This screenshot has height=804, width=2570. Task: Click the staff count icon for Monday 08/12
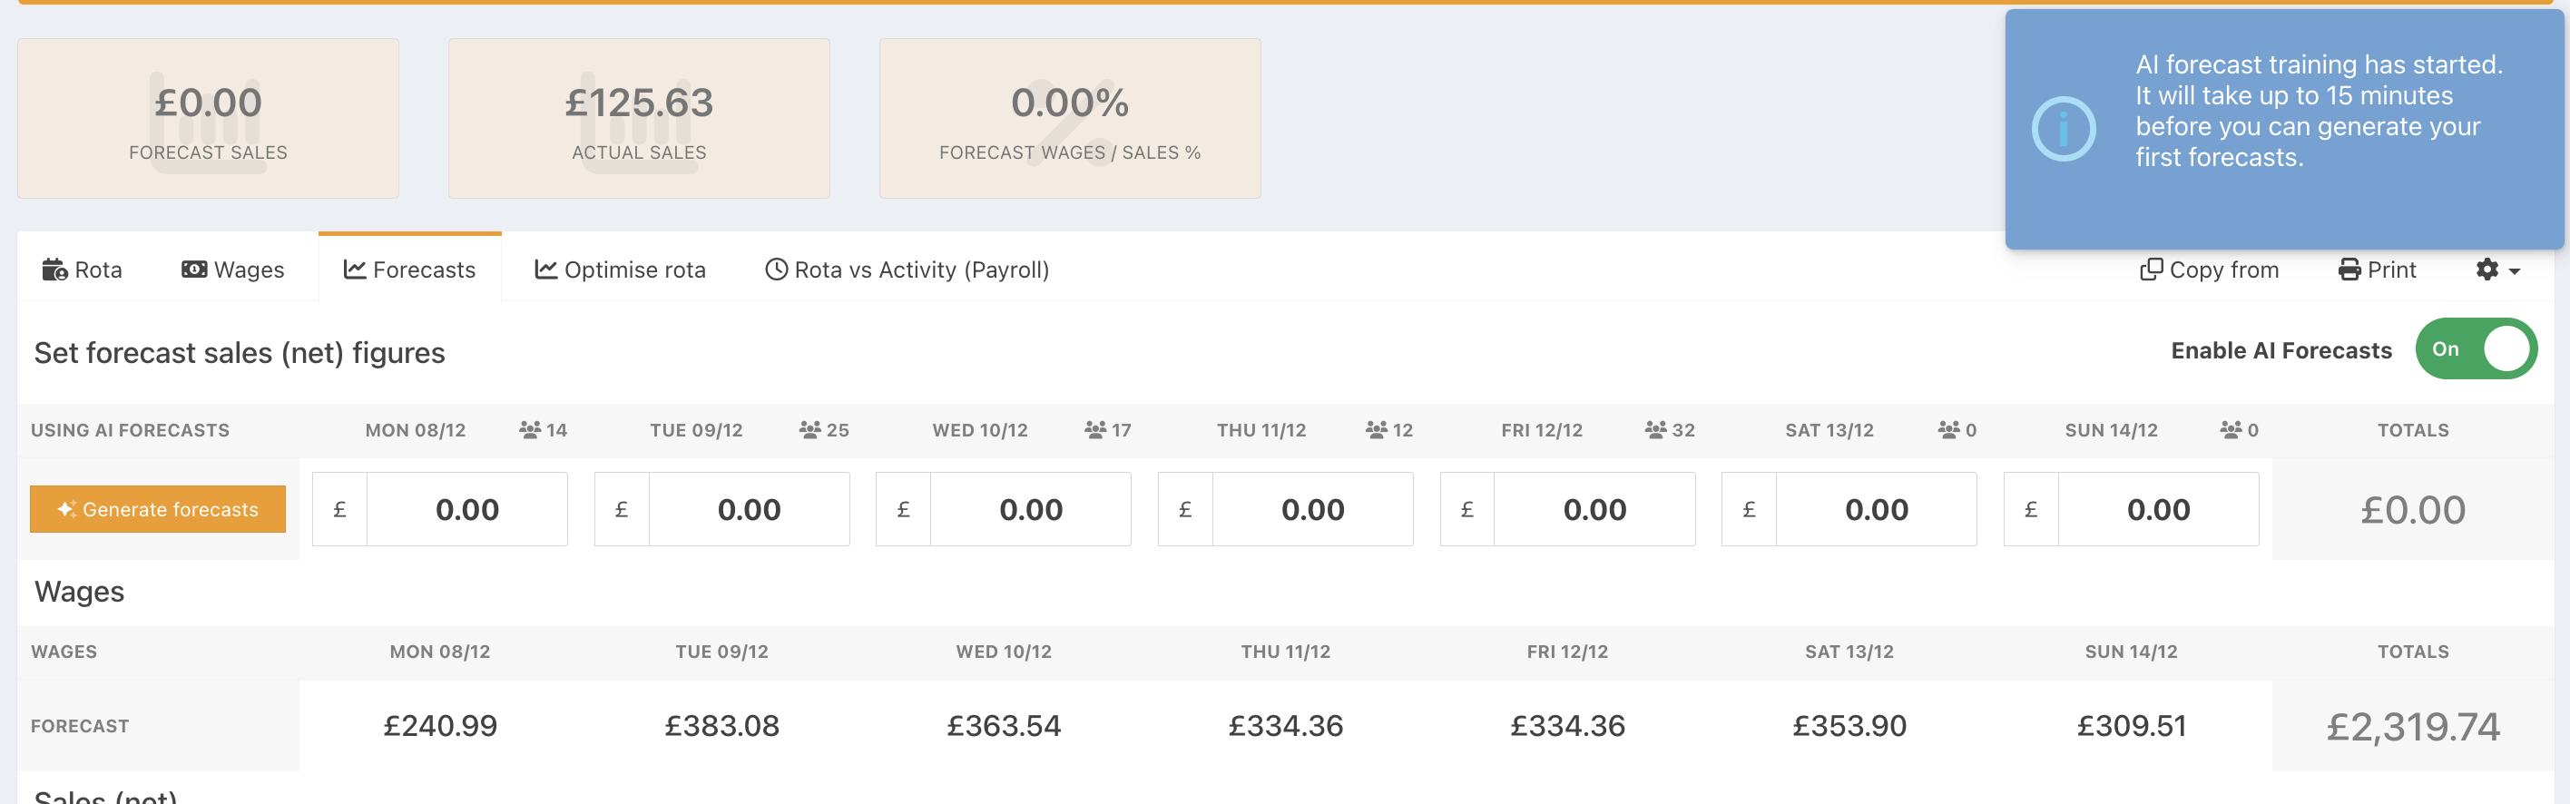(530, 430)
